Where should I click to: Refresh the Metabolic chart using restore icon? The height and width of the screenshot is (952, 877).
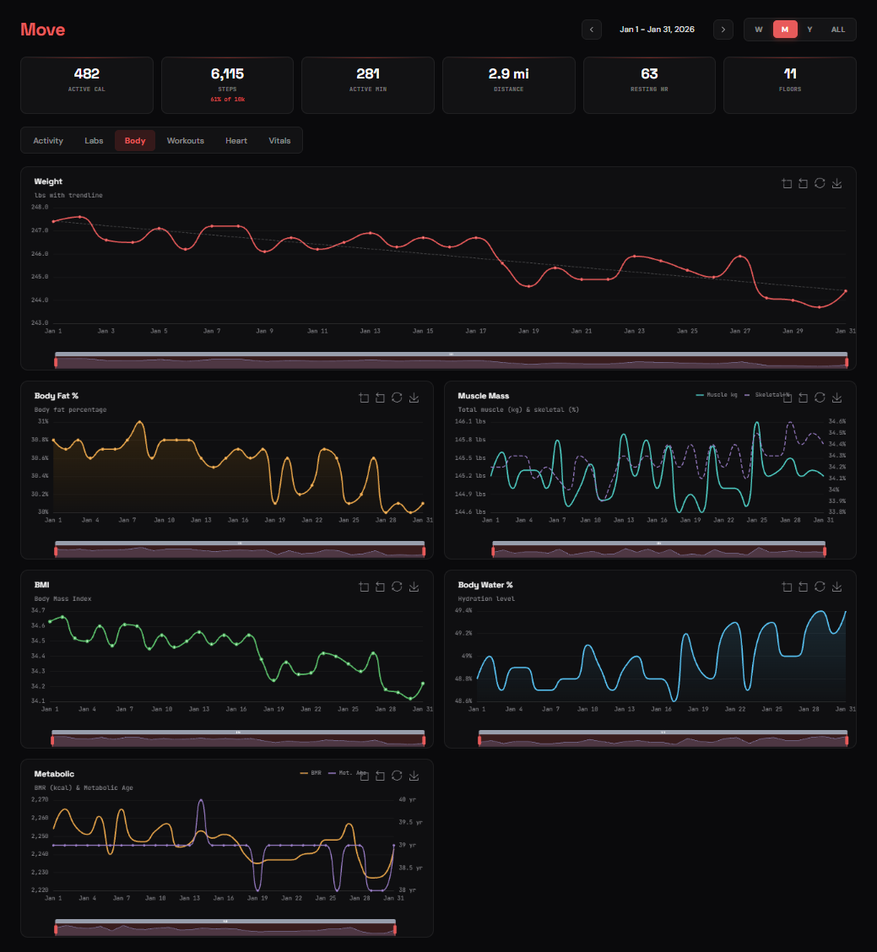[397, 776]
